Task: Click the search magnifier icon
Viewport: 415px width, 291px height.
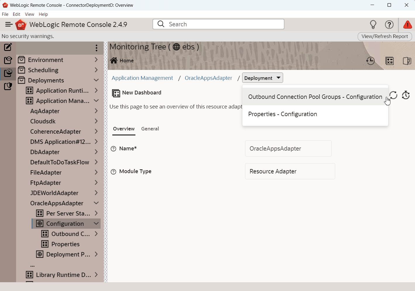Action: coord(161,24)
